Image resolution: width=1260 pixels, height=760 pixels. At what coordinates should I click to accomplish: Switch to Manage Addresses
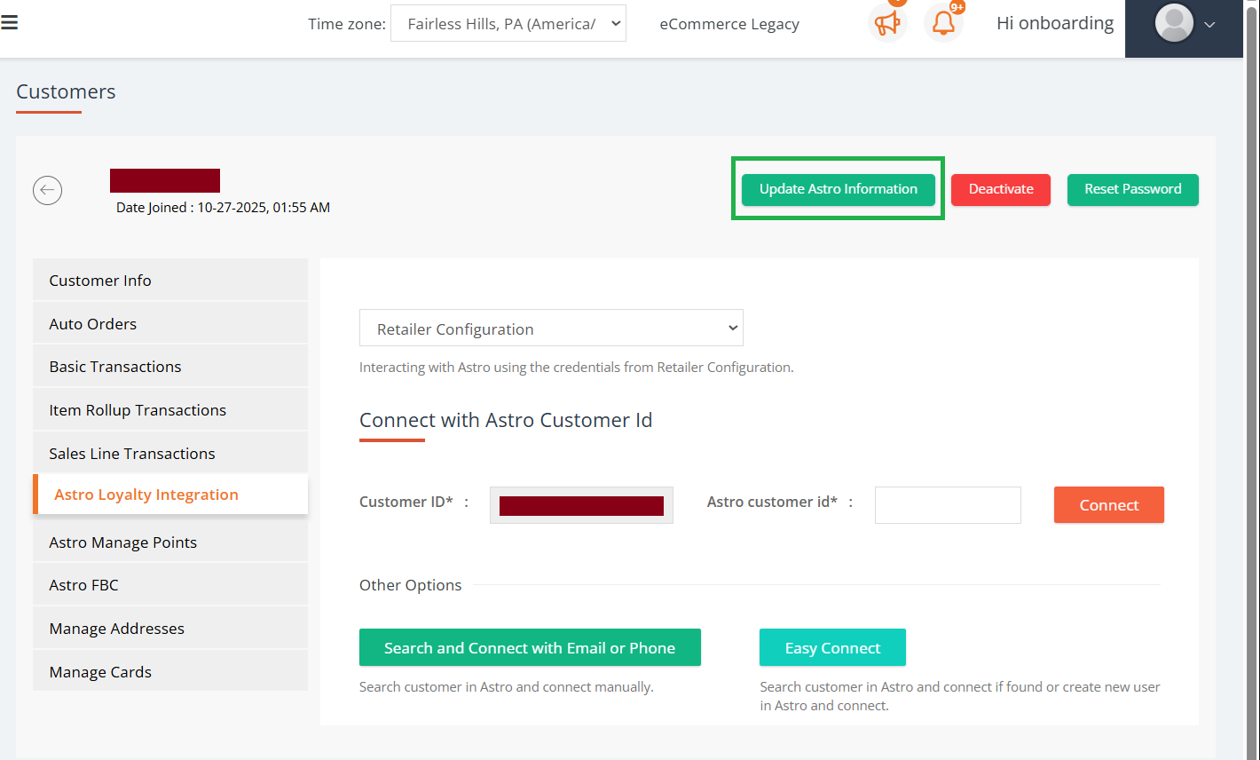point(170,629)
